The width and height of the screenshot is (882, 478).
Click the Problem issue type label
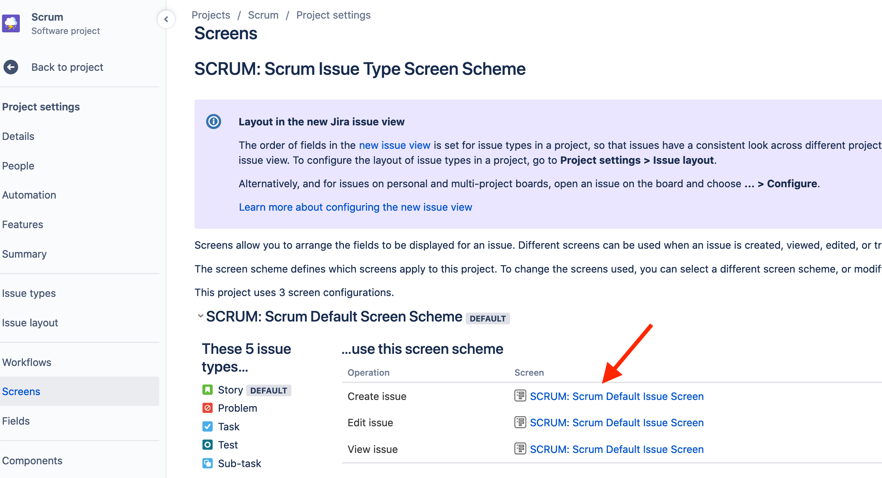238,408
